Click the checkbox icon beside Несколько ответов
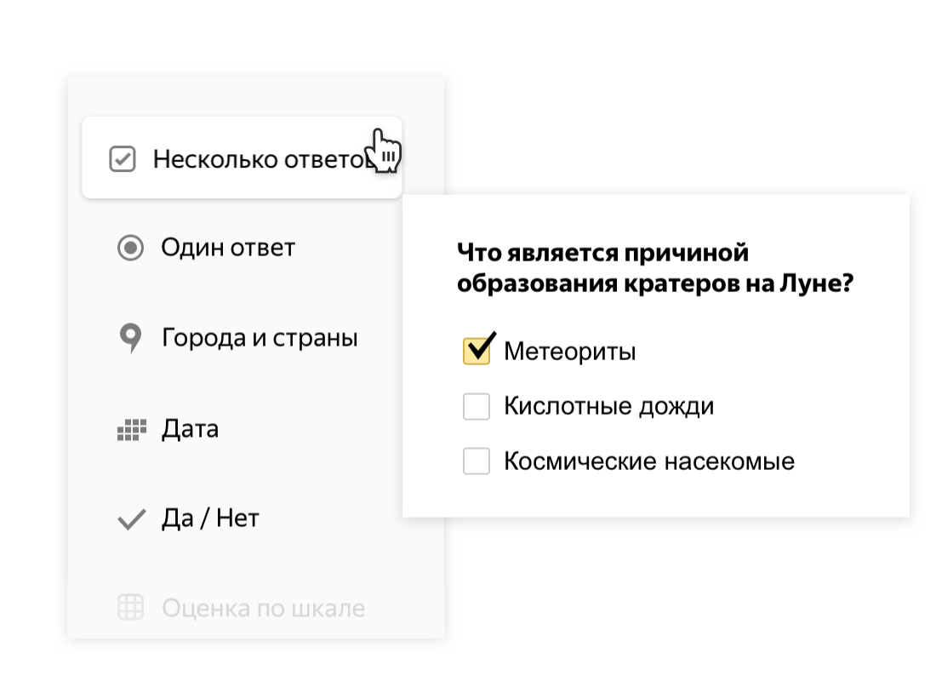 123,159
